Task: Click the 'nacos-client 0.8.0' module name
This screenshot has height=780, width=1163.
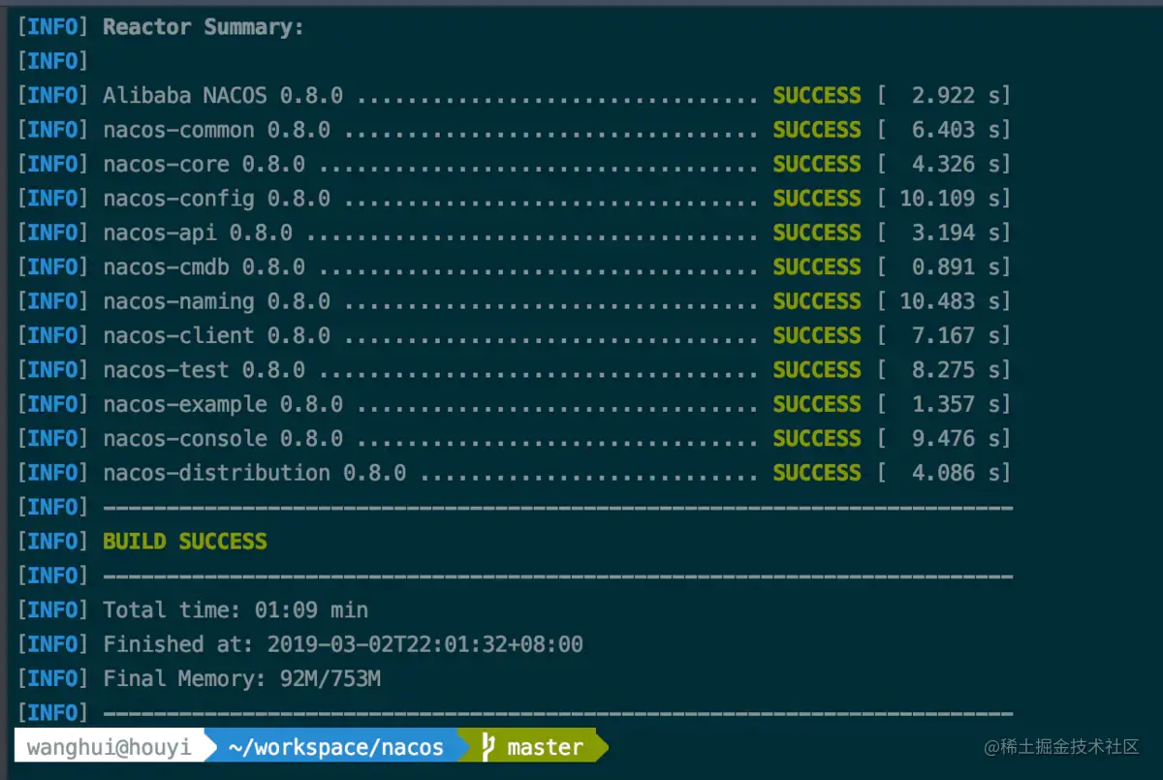Action: coord(217,336)
